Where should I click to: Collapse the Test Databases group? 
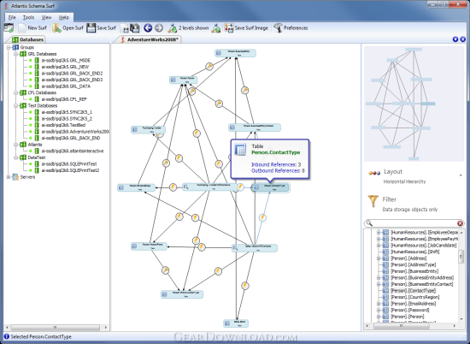pyautogui.click(x=16, y=105)
